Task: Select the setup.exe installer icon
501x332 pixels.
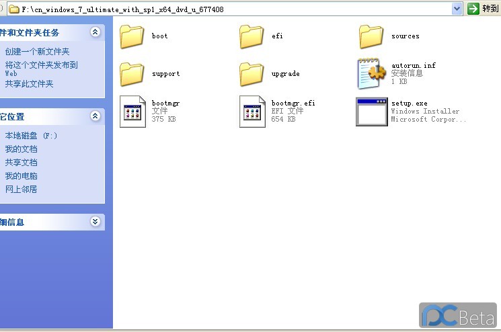Action: (372, 112)
